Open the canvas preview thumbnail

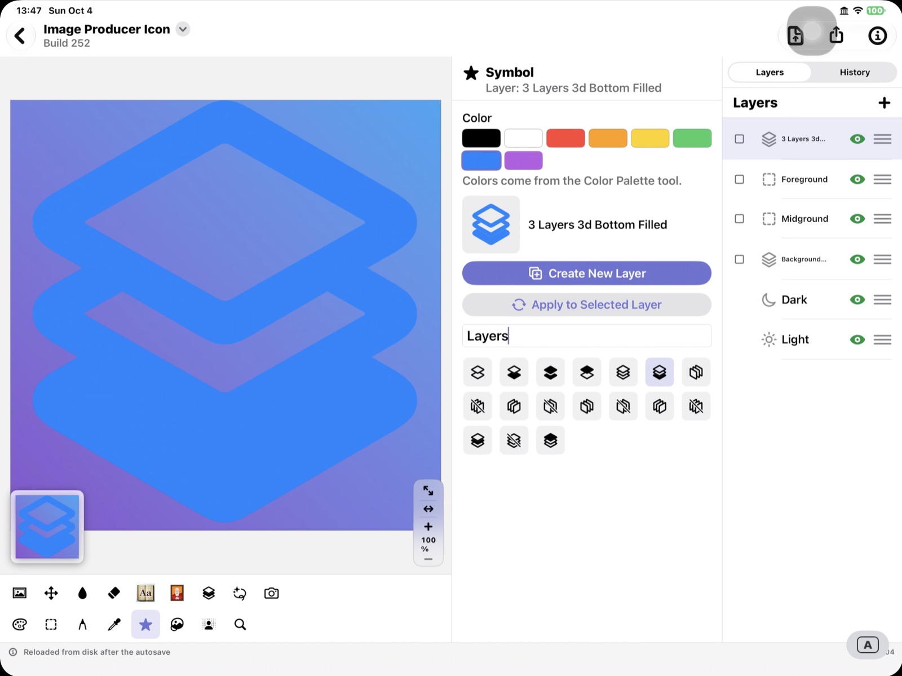pyautogui.click(x=47, y=527)
